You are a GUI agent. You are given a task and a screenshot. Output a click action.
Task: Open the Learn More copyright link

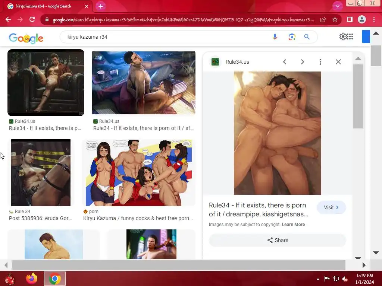[293, 225]
